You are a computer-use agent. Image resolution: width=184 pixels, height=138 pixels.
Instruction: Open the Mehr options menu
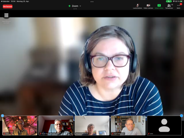click(178, 6)
